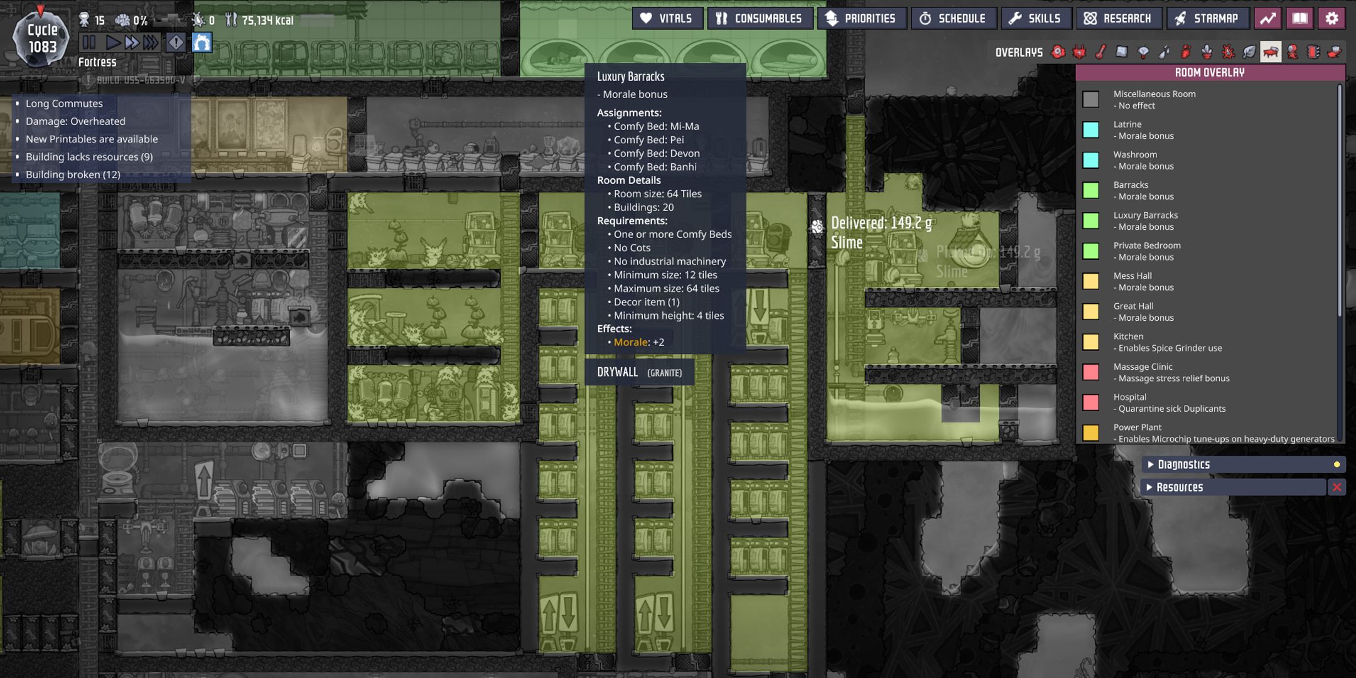Expand the Resources panel
This screenshot has width=1356, height=678.
click(x=1234, y=487)
